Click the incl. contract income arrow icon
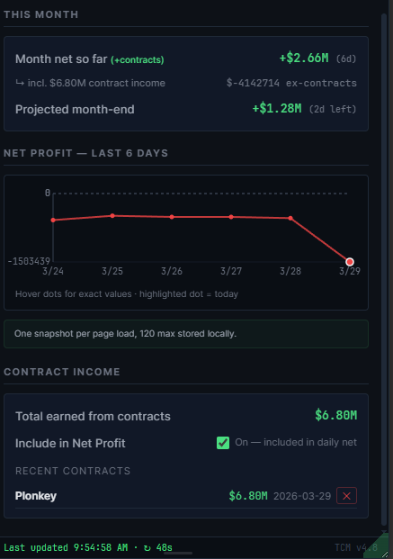 pyautogui.click(x=20, y=83)
